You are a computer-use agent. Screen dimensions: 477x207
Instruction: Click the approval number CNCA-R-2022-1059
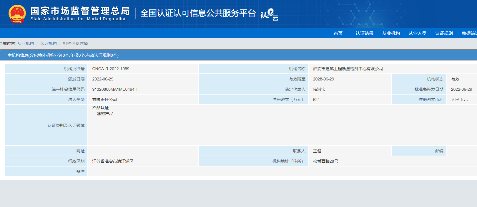(111, 69)
